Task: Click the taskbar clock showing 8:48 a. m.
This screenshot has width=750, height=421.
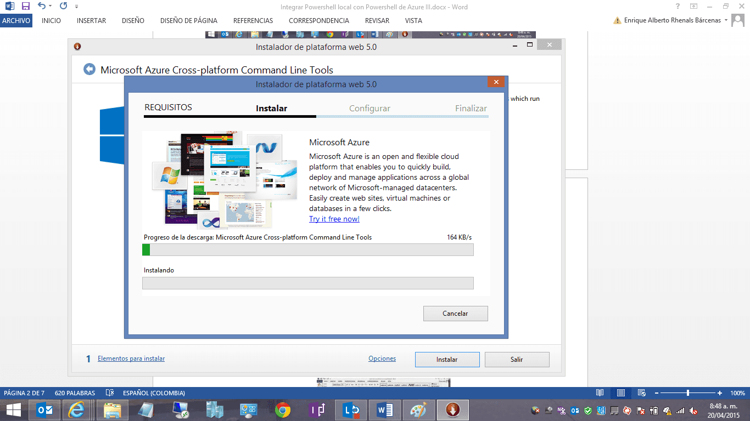Action: [723, 410]
